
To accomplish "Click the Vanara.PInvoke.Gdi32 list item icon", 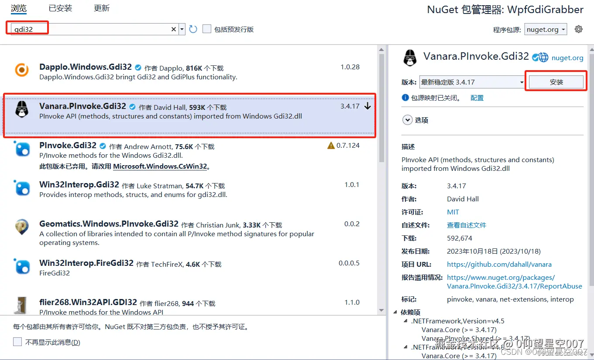I will [x=22, y=109].
